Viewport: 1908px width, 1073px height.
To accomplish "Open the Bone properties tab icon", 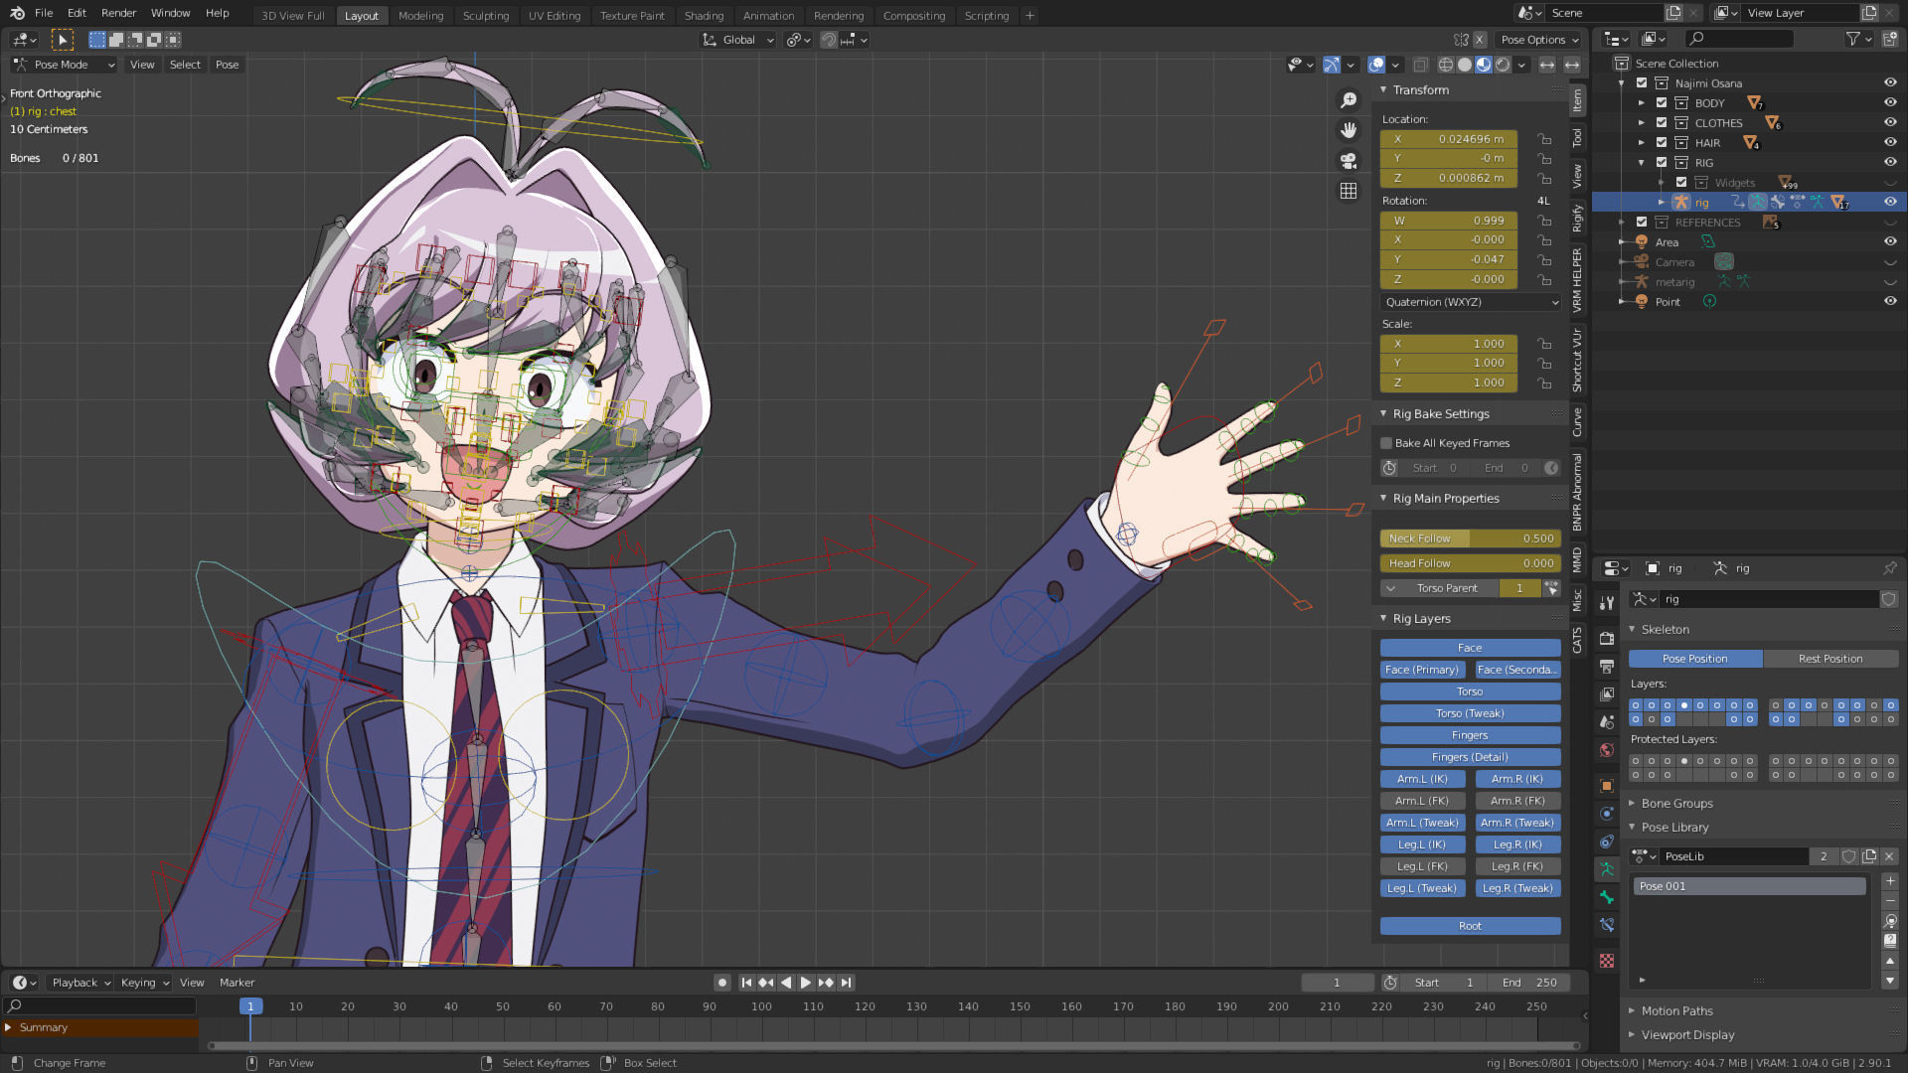I will coord(1607,897).
